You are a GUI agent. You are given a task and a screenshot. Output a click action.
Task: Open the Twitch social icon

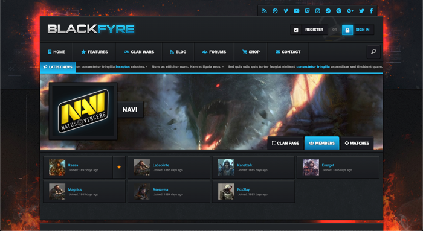click(x=307, y=11)
